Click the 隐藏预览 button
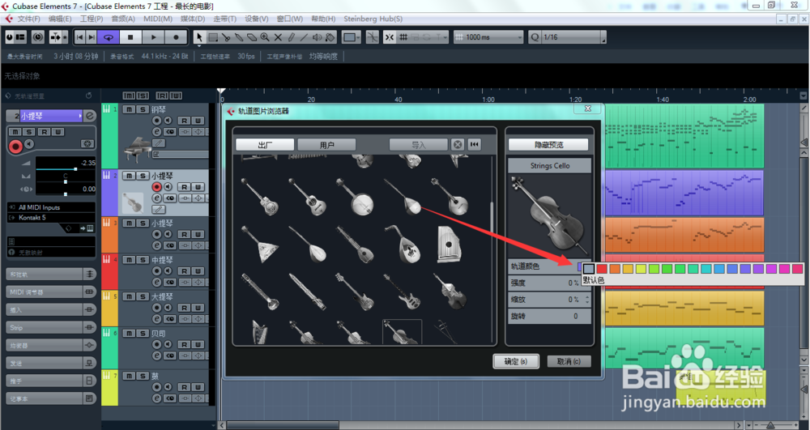 coord(548,144)
